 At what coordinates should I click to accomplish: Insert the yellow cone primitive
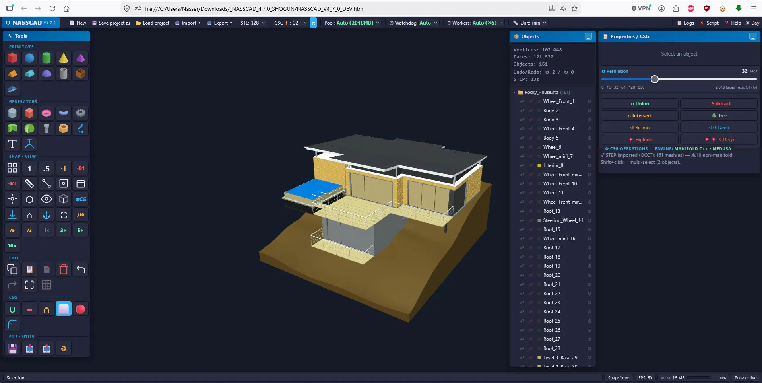pyautogui.click(x=64, y=58)
